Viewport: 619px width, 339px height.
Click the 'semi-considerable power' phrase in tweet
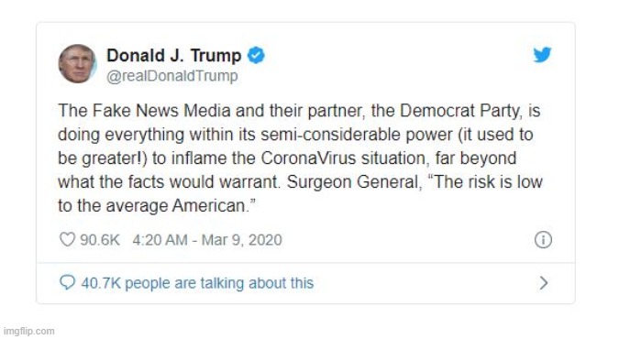[357, 135]
